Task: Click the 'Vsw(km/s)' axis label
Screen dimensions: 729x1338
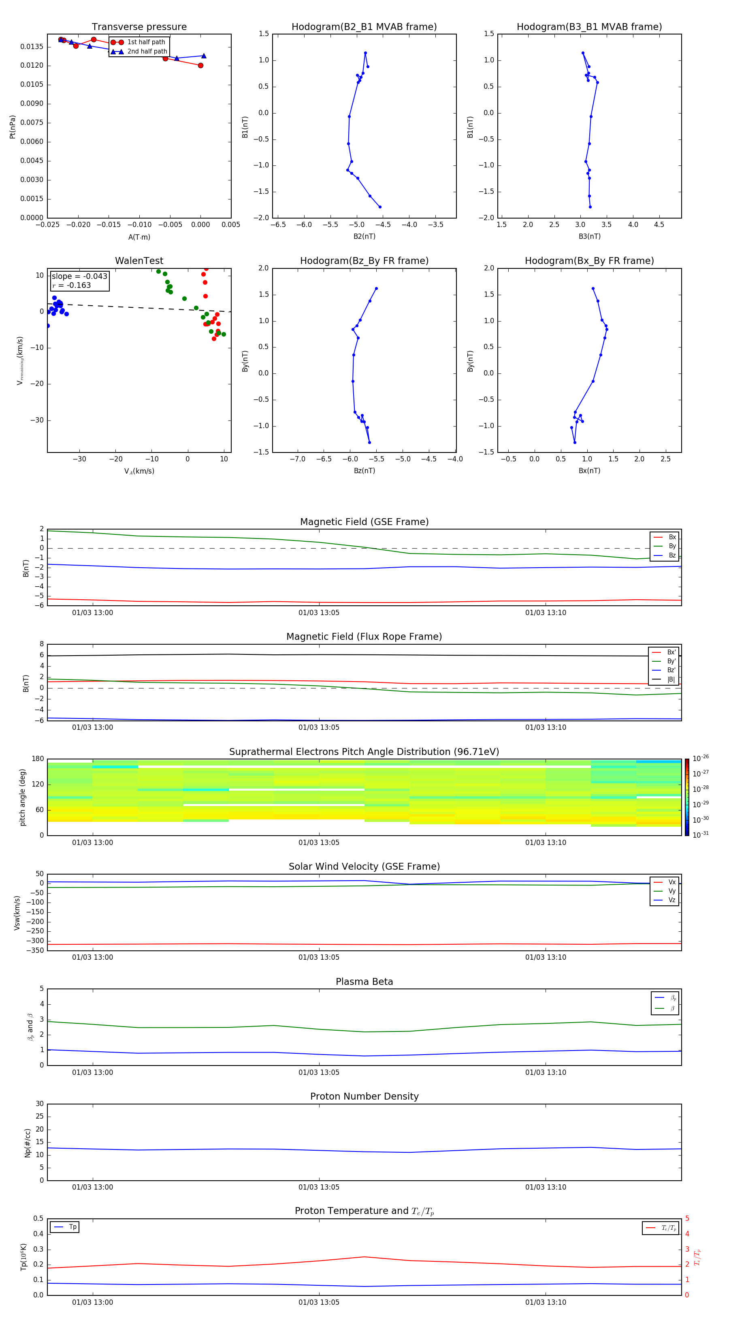Action: [17, 913]
